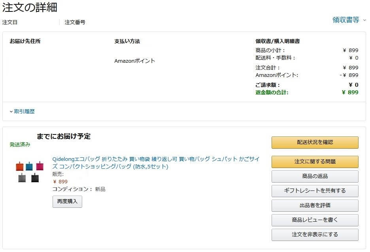Image resolution: width=370 pixels, height=252 pixels.
Task: Share gift receipt via ギフトレシートを共有する
Action: [x=314, y=191]
